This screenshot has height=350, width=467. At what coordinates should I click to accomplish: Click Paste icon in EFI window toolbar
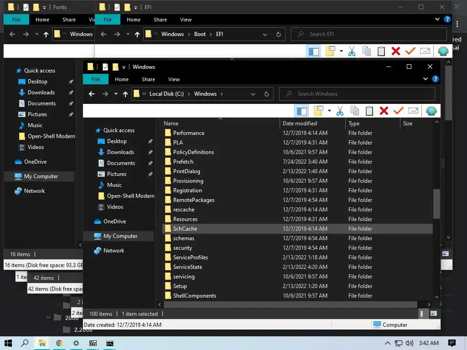(381, 51)
